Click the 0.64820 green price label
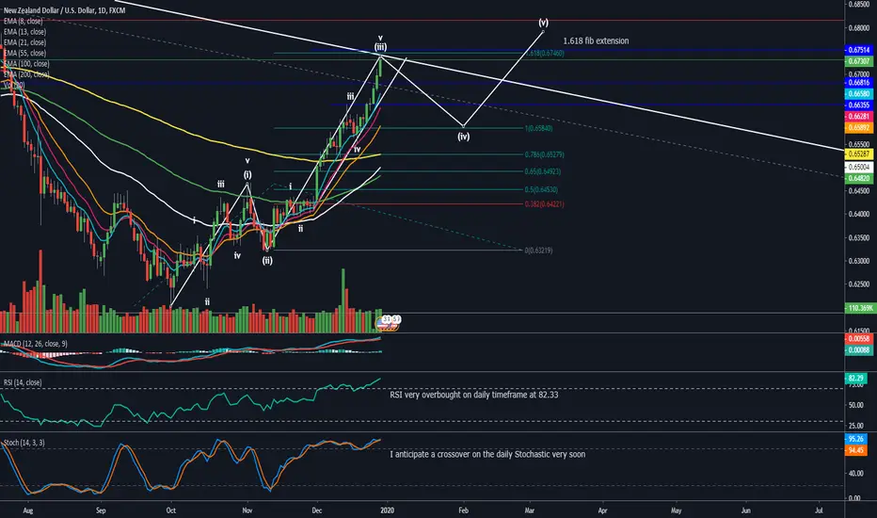This screenshot has height=518, width=877. click(858, 178)
